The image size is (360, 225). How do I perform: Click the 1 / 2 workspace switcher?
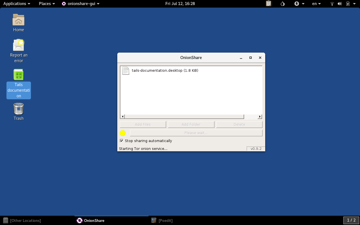351,220
